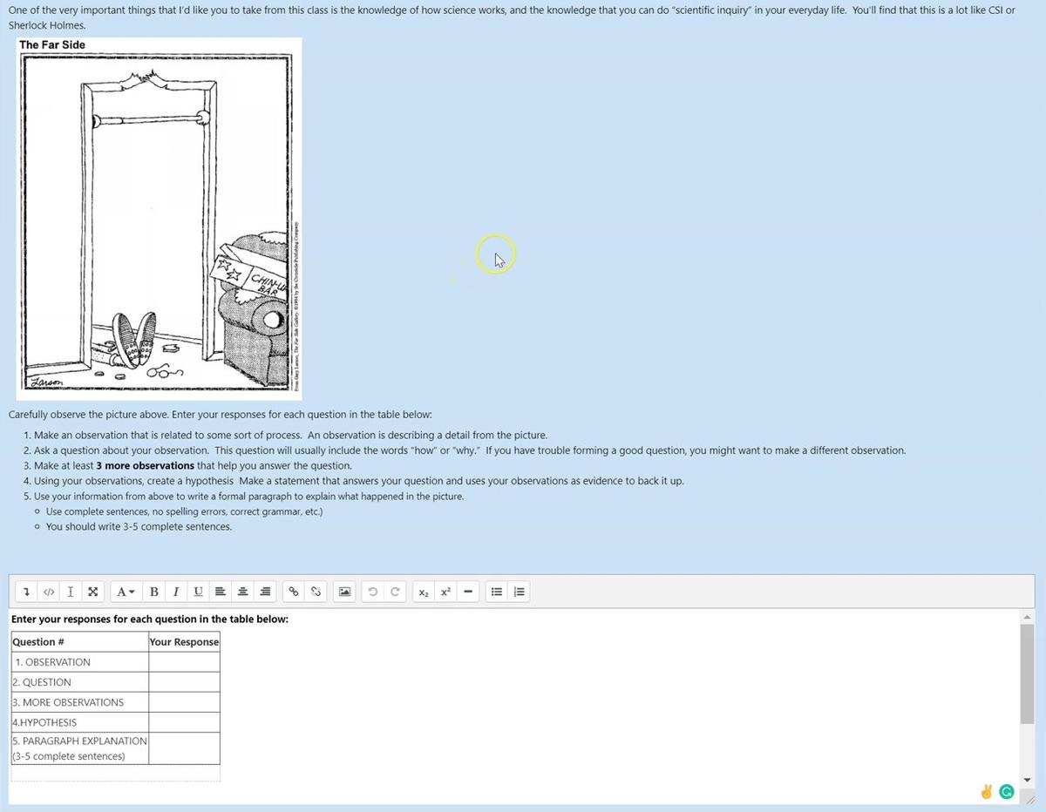Apply subscript formatting

[424, 592]
